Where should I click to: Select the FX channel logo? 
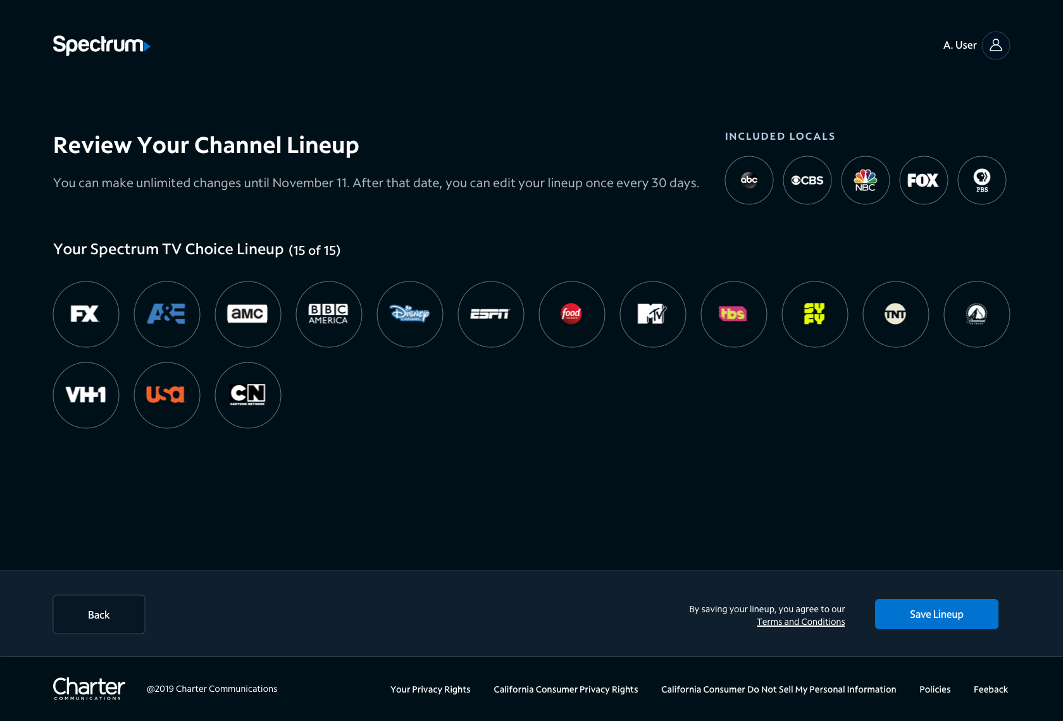85,314
